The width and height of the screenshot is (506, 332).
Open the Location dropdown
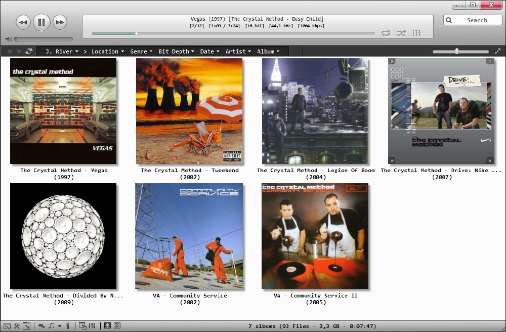pyautogui.click(x=107, y=51)
